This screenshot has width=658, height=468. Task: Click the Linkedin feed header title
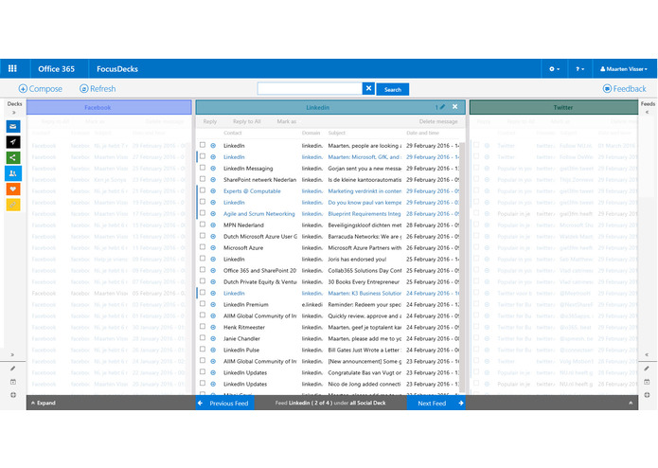tap(318, 107)
